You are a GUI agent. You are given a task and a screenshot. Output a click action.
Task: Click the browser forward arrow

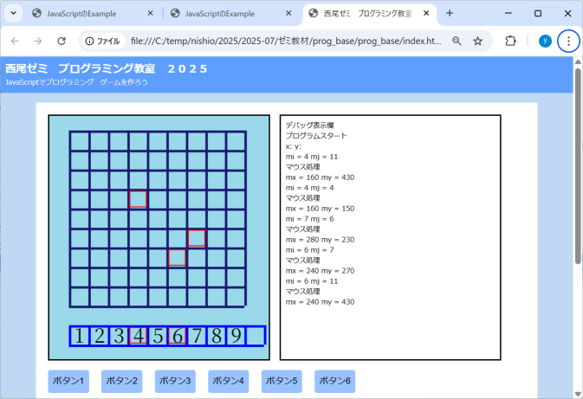pyautogui.click(x=38, y=41)
